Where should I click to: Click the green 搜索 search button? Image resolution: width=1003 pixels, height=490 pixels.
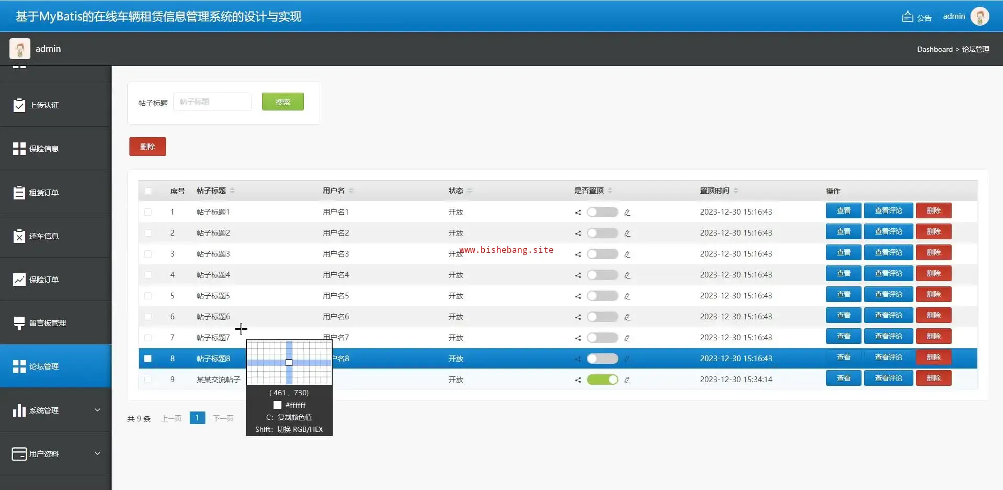coord(282,102)
